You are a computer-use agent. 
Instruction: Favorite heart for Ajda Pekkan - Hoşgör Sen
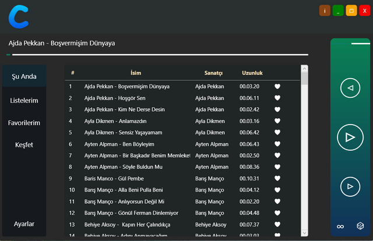[277, 98]
